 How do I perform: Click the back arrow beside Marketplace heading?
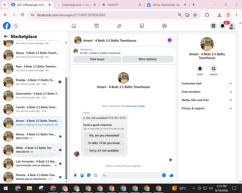coord(6,37)
